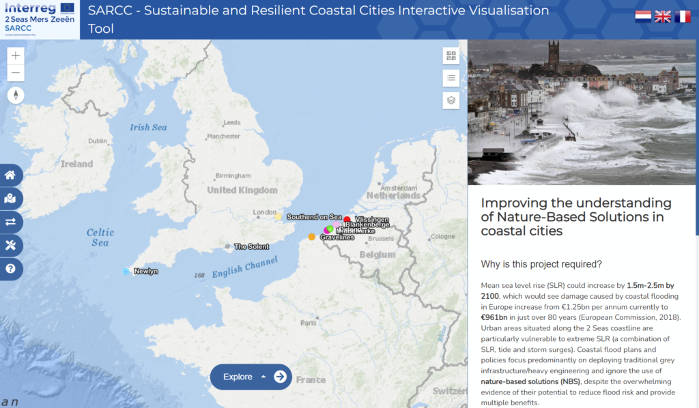Open the Interreg 2 Seas logo link
This screenshot has width=699, height=408.
pos(39,18)
